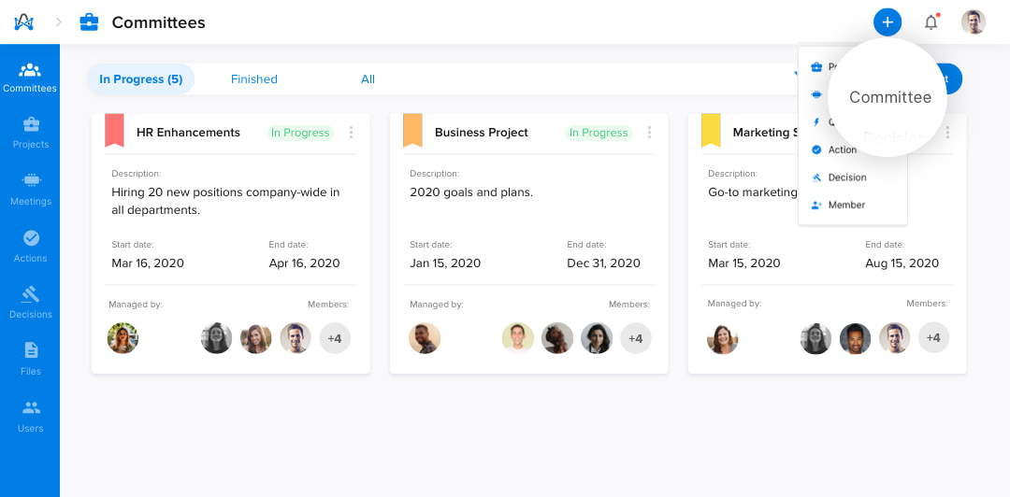1010x497 pixels.
Task: Click In Progress status badge on Business Project
Action: [x=599, y=133]
